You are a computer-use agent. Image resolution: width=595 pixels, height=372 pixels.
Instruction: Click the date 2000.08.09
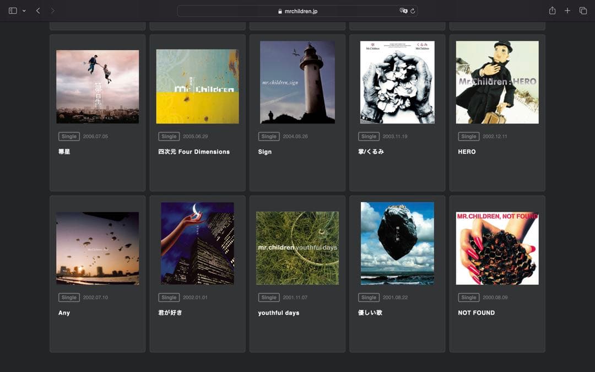(x=495, y=297)
